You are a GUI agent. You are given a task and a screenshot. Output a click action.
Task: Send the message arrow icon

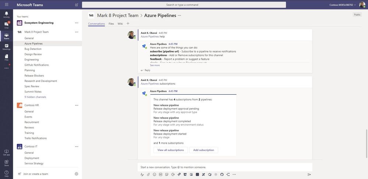pos(309,174)
